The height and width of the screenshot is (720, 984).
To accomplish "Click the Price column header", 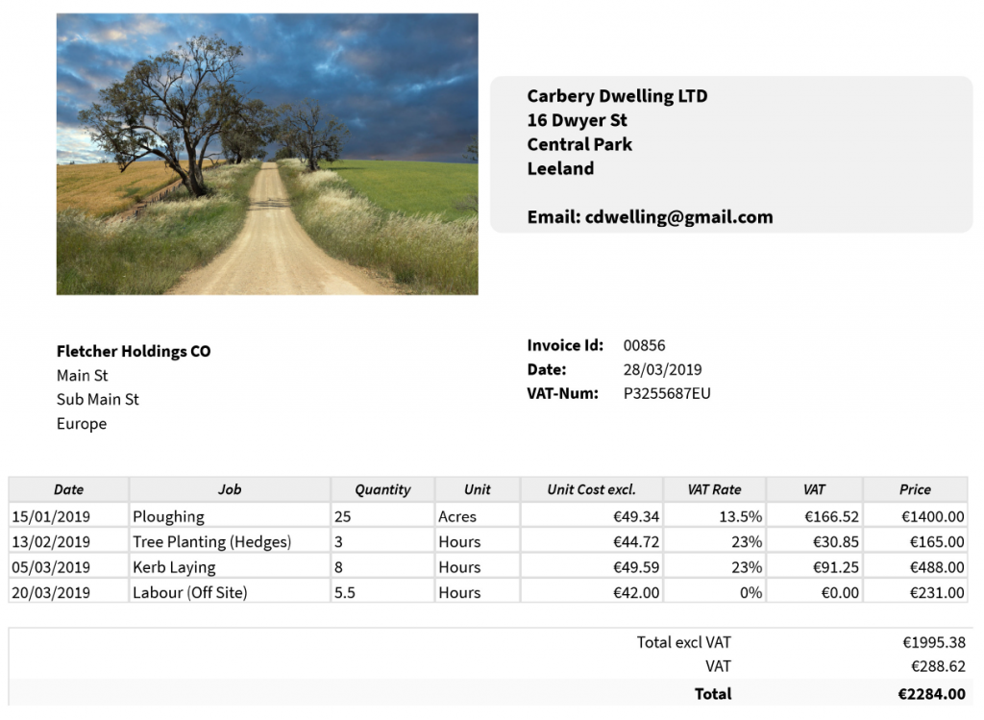I will click(915, 489).
